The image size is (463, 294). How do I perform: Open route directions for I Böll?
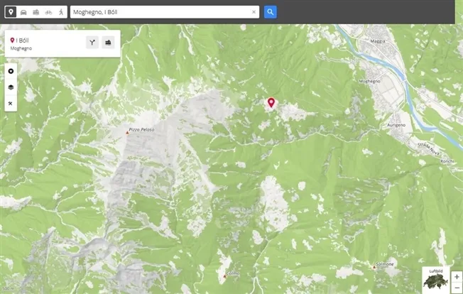click(x=92, y=43)
